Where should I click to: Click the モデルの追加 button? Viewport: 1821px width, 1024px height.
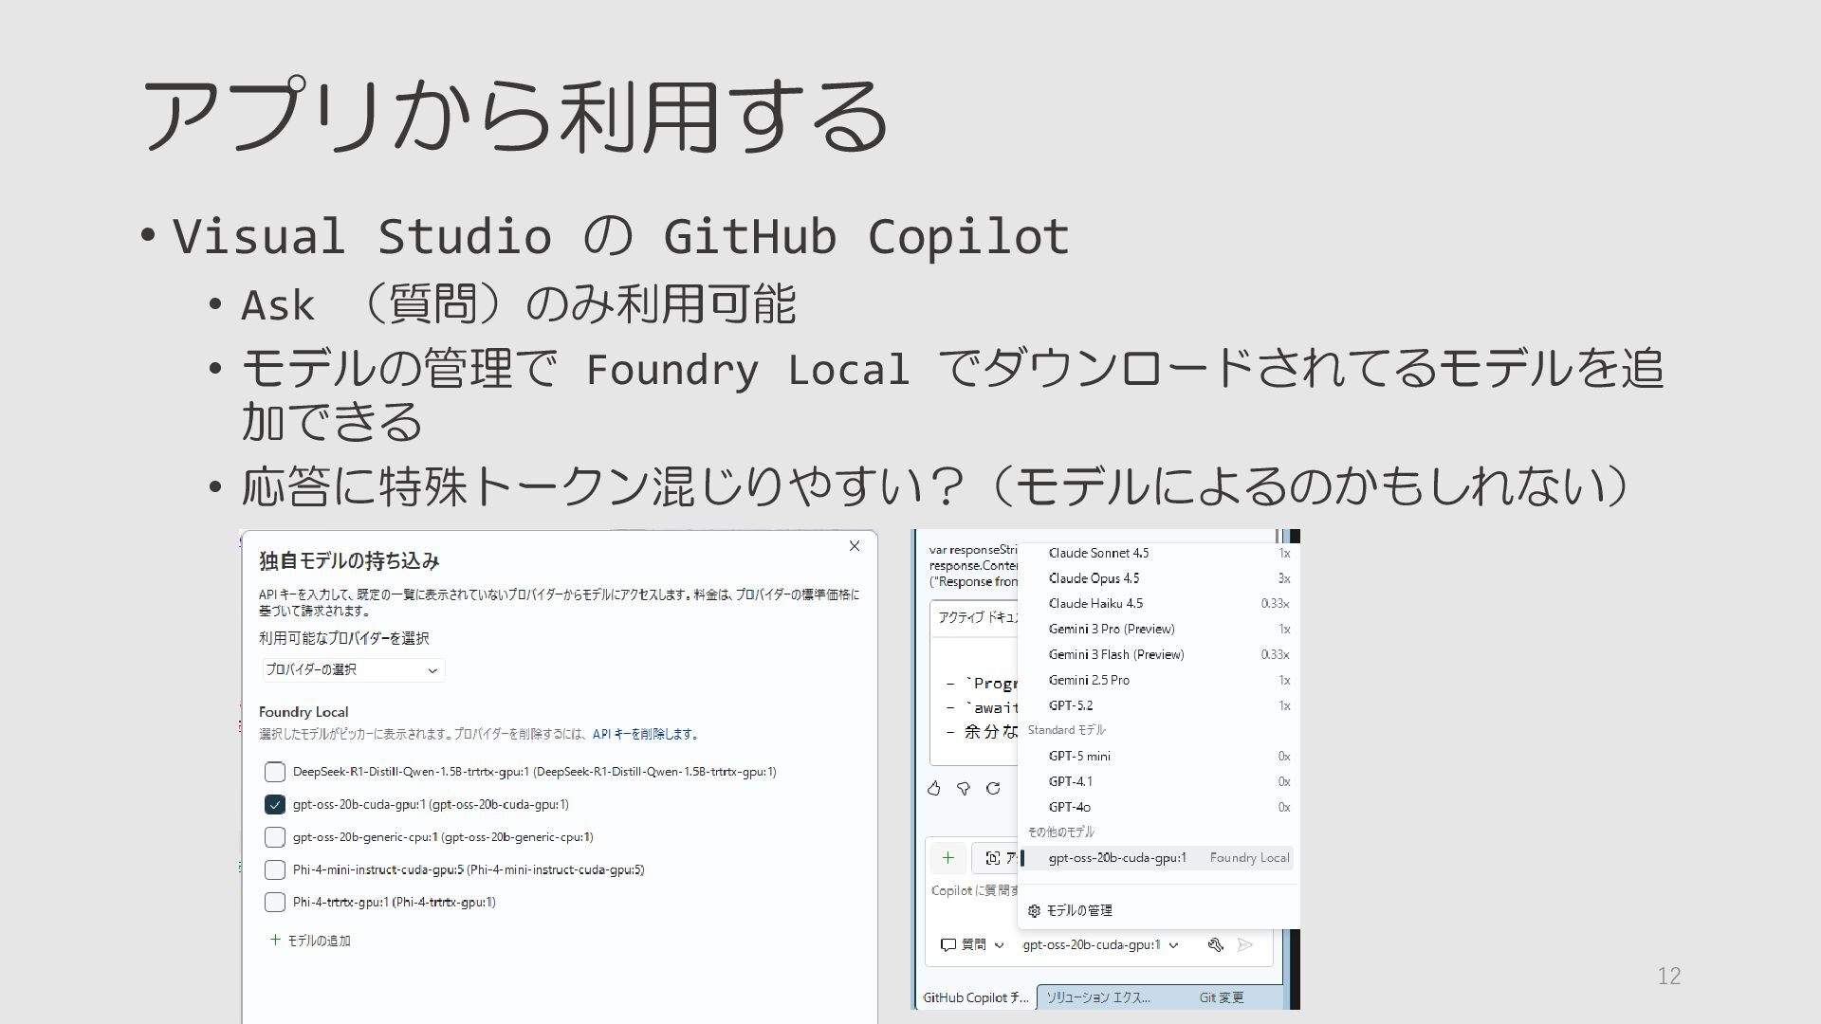point(311,941)
